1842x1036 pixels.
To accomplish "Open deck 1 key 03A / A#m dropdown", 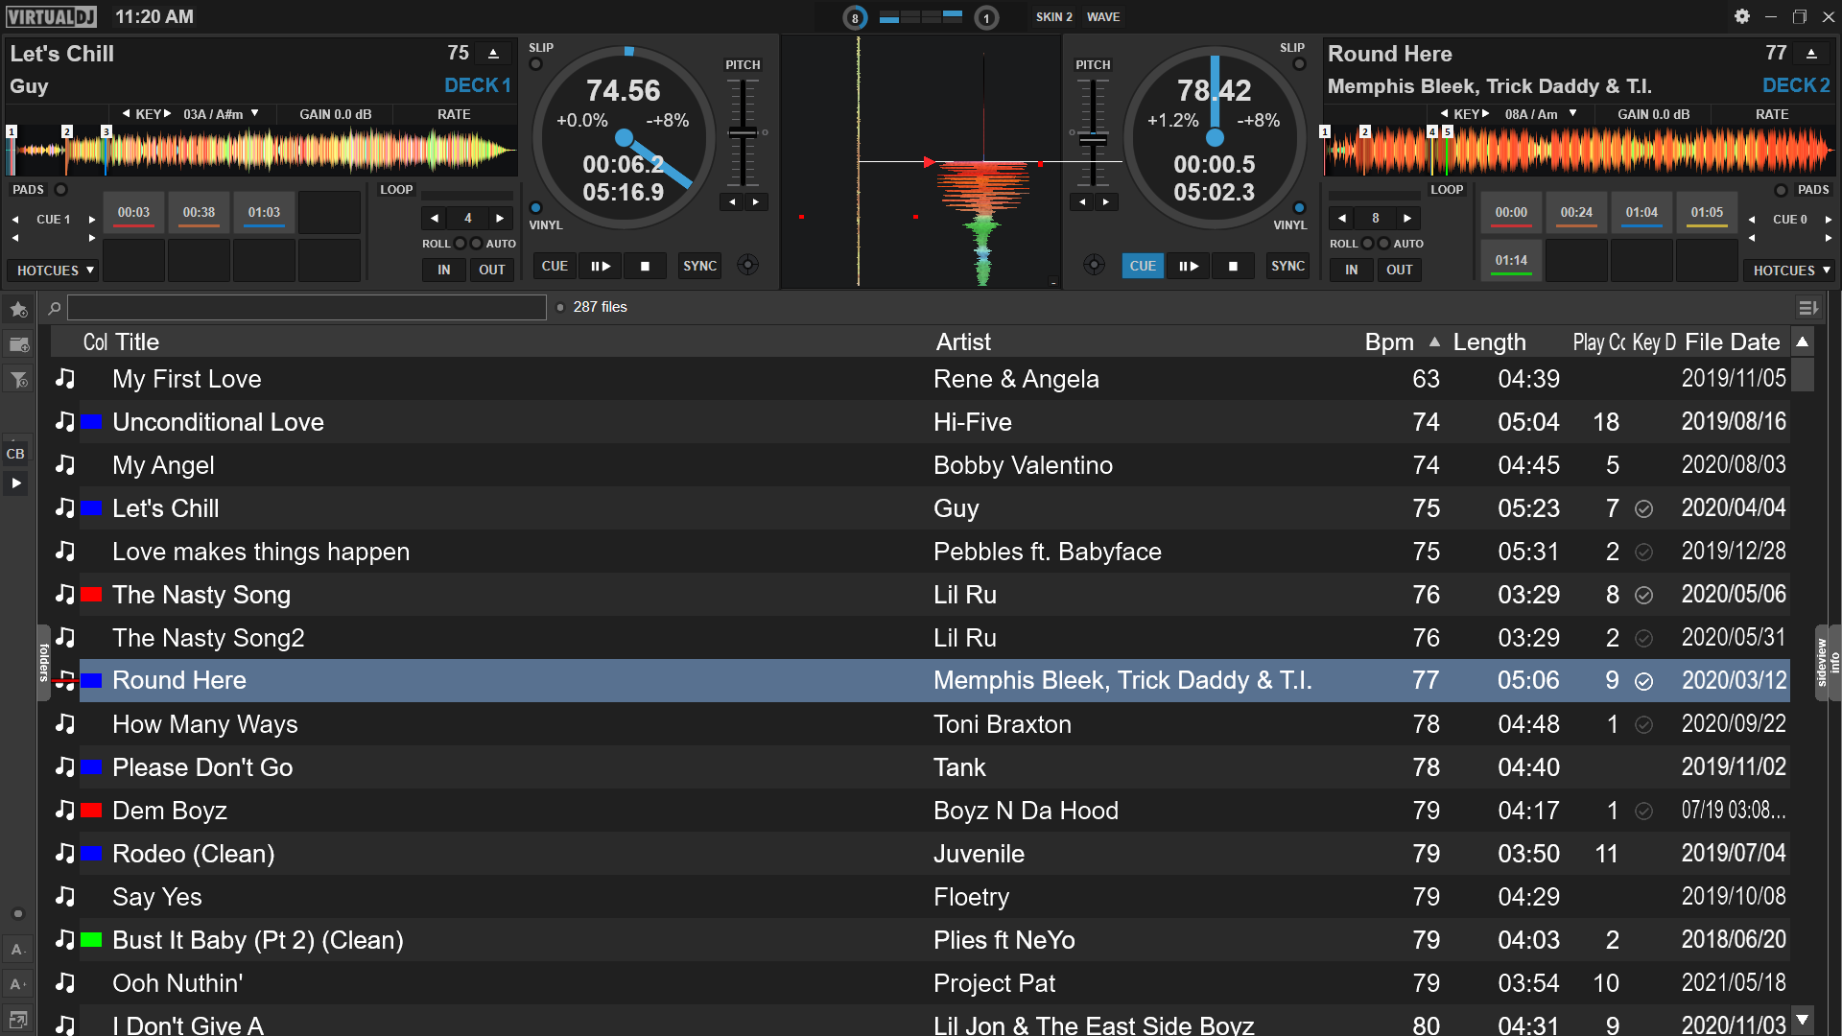I will 222,114.
